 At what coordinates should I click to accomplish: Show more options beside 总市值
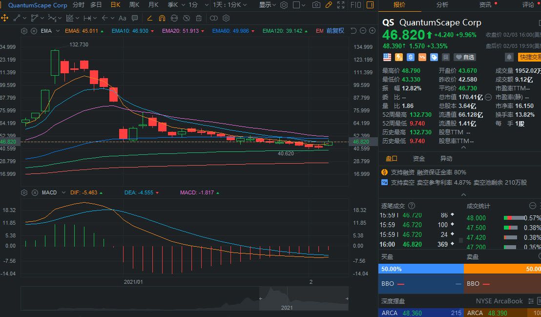[488, 97]
